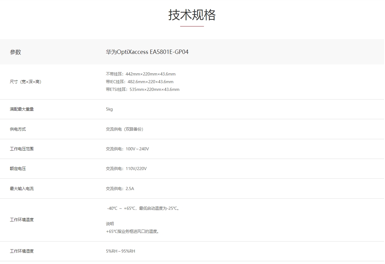Screen dimensions: 385x264
Task: Click the 交流供电：110V/220V value
Action: [x=126, y=169]
